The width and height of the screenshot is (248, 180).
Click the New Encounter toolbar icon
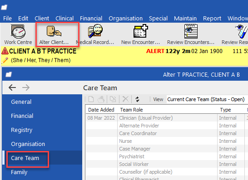point(140,34)
